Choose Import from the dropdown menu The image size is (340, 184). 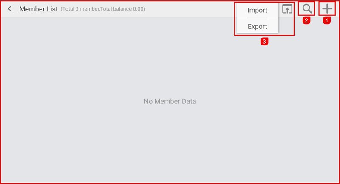pyautogui.click(x=257, y=10)
